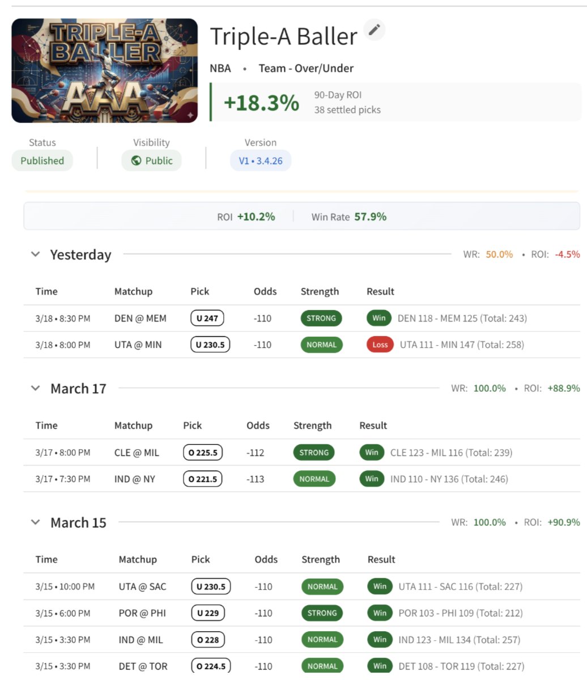
Task: Click the March 15 ROI +90.9% value
Action: pos(564,522)
